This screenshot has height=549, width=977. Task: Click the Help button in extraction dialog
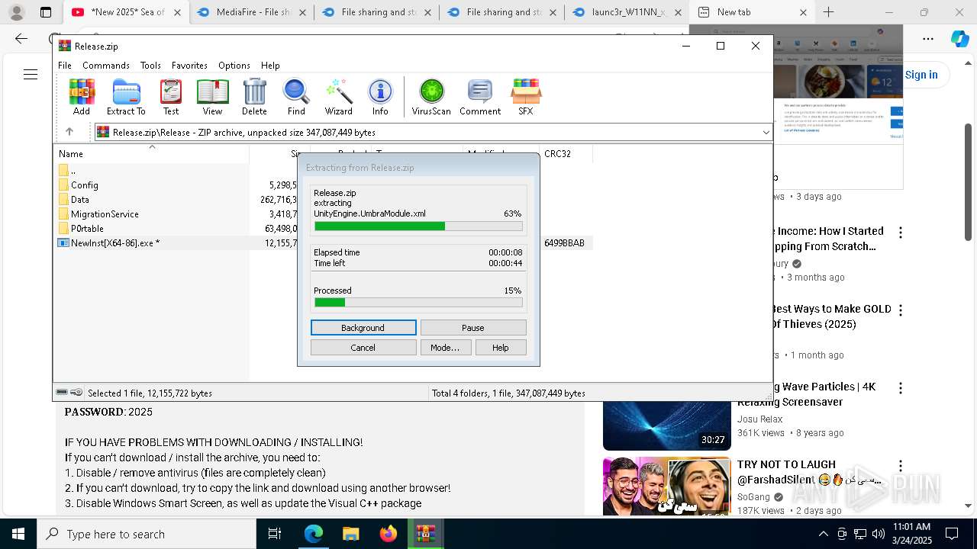click(501, 348)
